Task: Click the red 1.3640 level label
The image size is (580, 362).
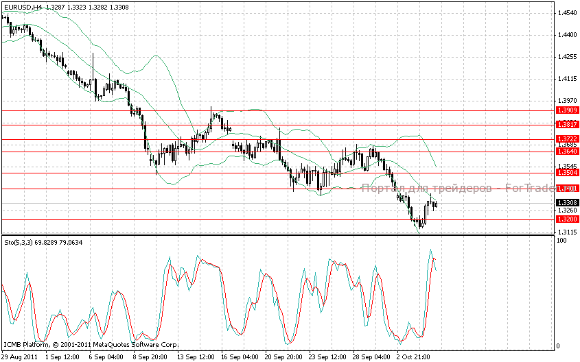Action: [x=566, y=152]
